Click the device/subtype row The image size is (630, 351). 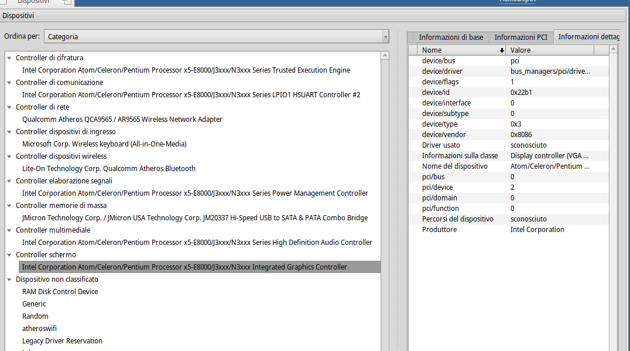click(509, 113)
